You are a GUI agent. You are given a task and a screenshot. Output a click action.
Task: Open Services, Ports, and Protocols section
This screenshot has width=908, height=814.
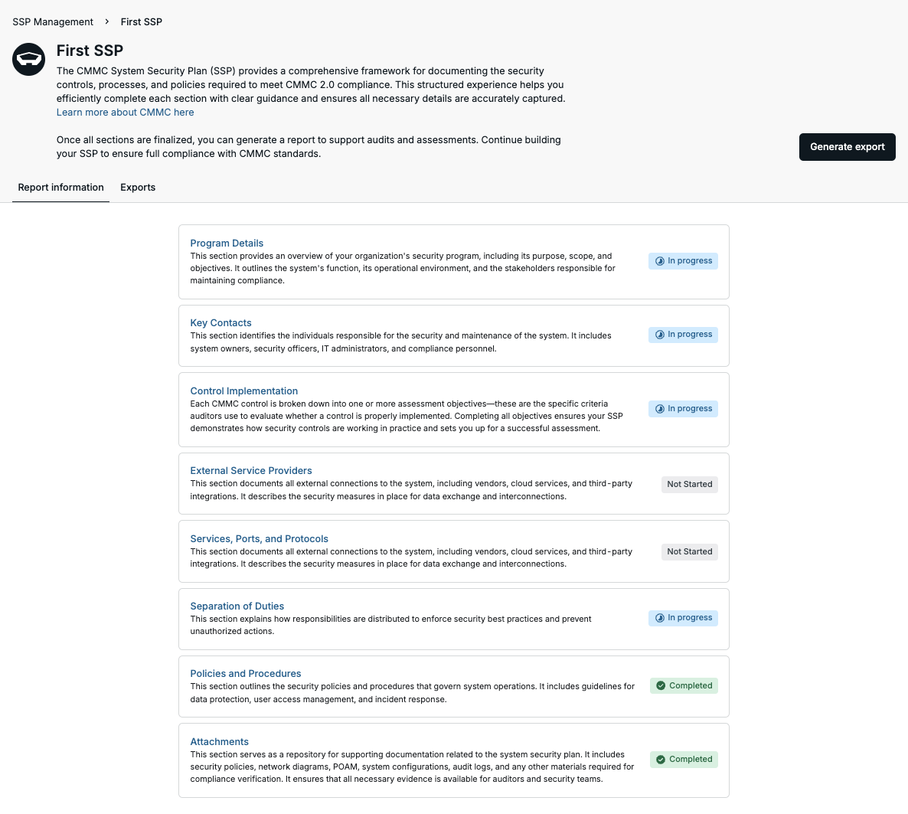[259, 539]
